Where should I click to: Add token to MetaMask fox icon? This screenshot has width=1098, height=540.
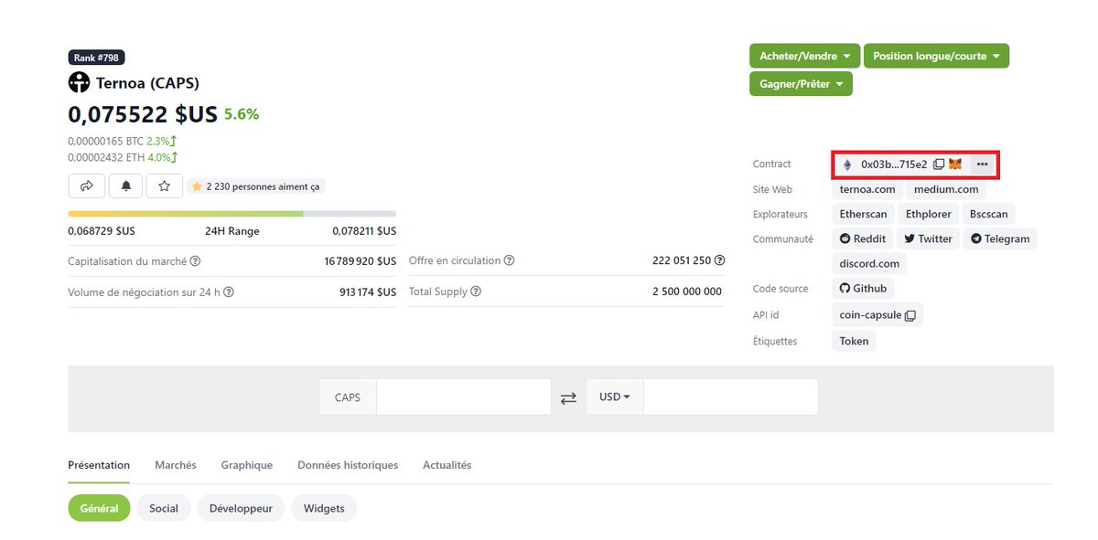(x=955, y=164)
